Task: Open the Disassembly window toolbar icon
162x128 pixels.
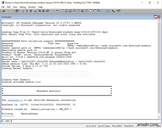Action: pyautogui.click(x=86, y=11)
